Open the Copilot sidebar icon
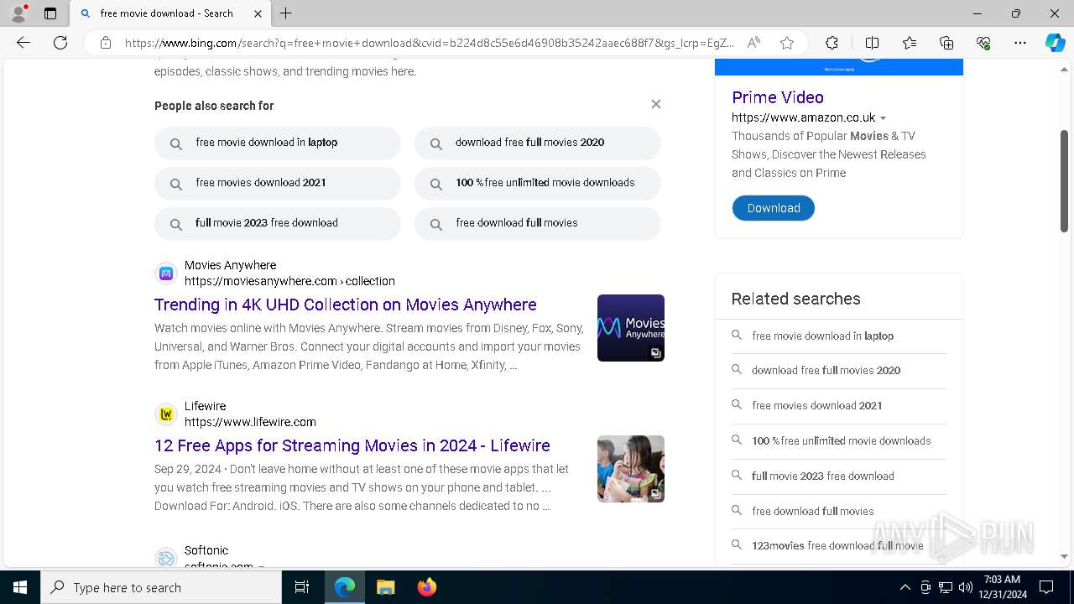The image size is (1074, 604). click(x=1055, y=43)
